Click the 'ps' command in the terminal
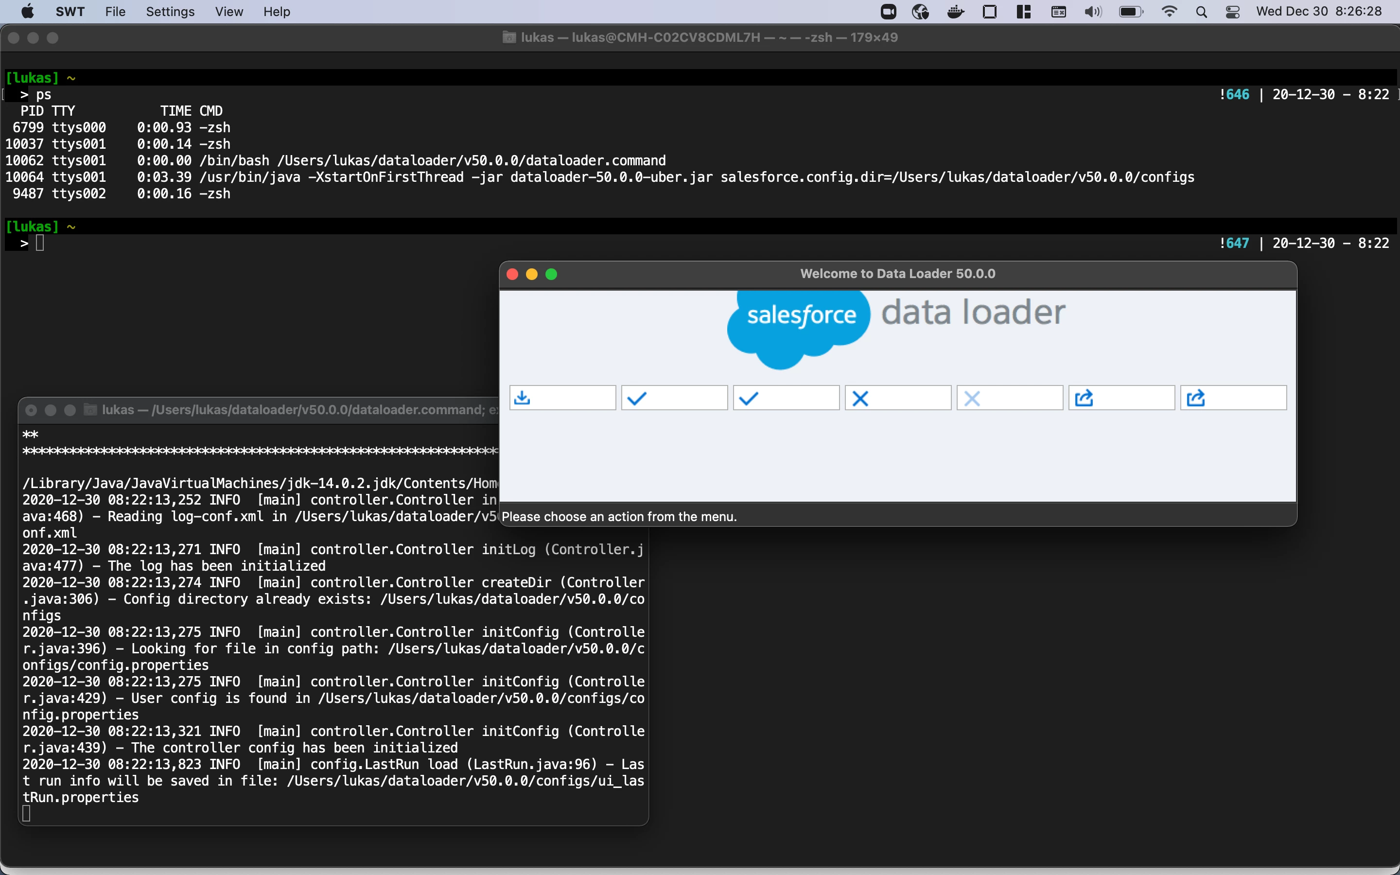 44,94
